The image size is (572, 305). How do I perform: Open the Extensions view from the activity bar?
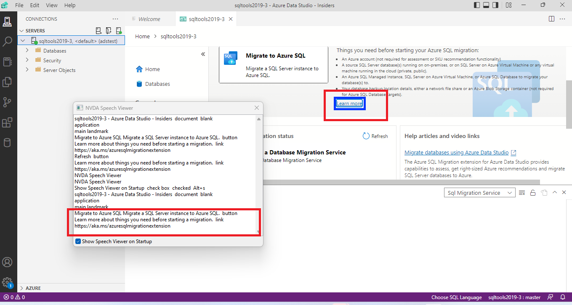click(x=8, y=122)
